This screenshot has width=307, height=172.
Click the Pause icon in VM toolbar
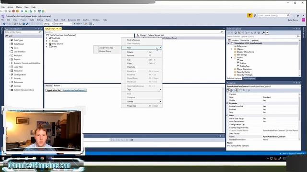(x=22, y=11)
